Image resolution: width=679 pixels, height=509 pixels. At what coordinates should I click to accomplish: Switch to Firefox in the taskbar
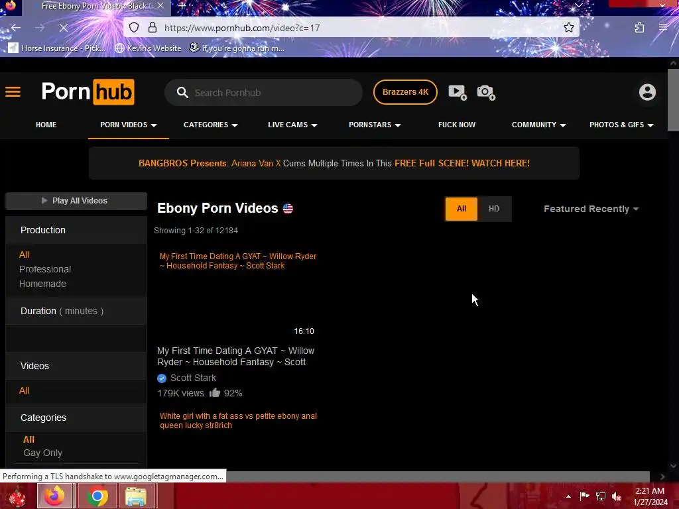click(x=55, y=496)
